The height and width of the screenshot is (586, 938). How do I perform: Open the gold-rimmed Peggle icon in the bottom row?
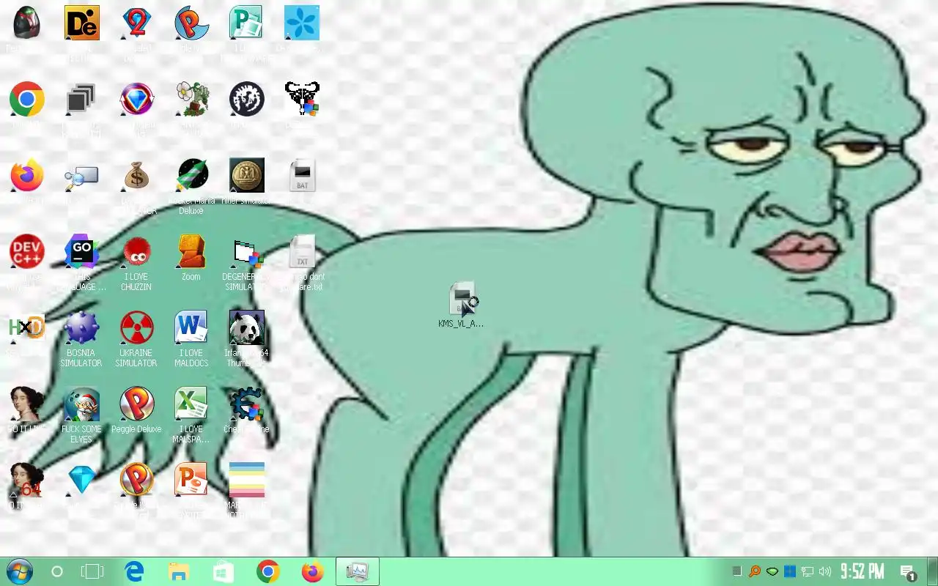[x=136, y=481]
